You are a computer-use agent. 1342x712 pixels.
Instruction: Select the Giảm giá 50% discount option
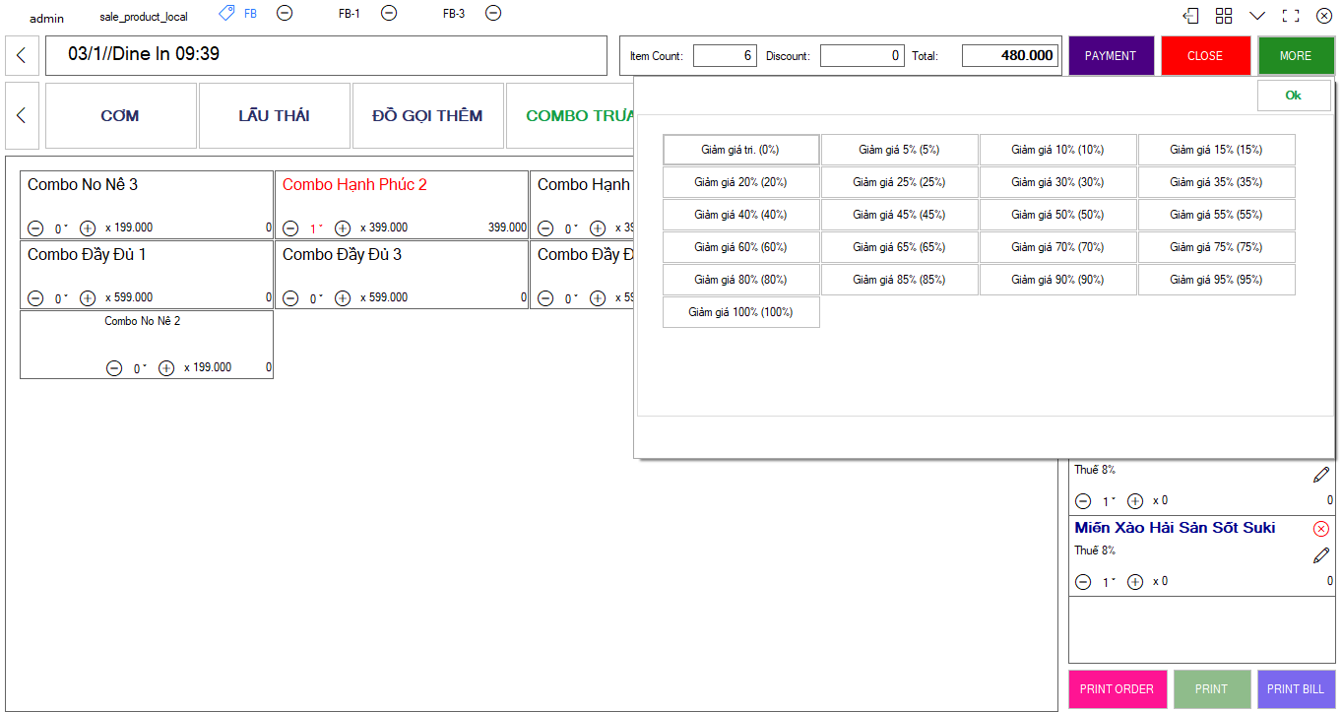pyautogui.click(x=1057, y=215)
